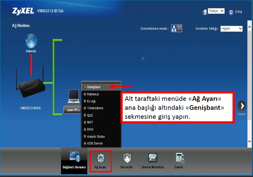Click the vertical scrollbar track

click(x=250, y=75)
